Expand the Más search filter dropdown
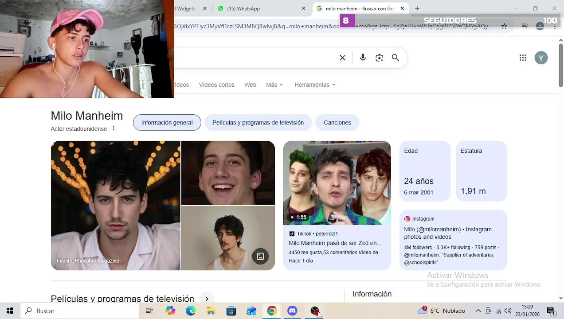 [274, 85]
